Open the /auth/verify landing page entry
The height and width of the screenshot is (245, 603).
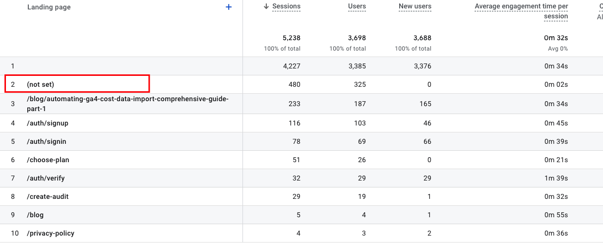pos(46,178)
